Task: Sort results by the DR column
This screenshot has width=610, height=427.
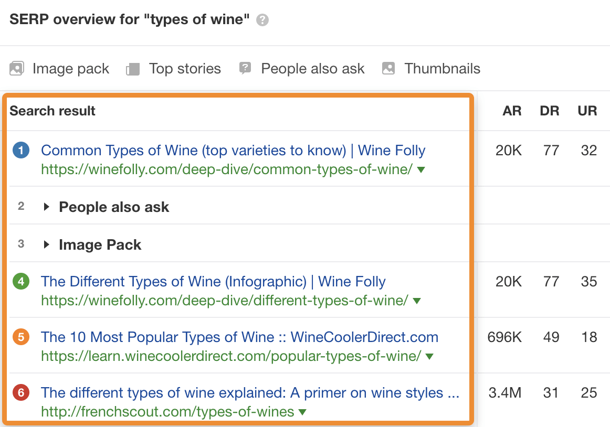Action: [549, 111]
